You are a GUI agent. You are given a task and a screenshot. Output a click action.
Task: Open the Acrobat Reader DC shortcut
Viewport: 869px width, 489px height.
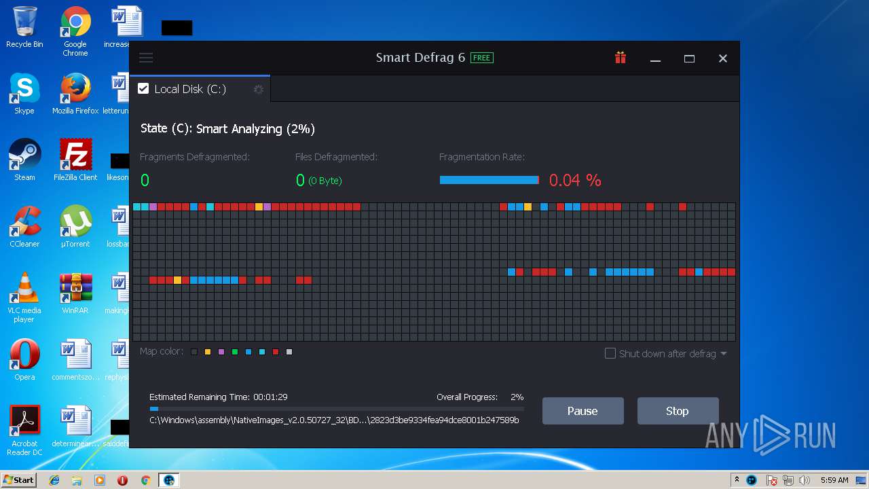[24, 431]
